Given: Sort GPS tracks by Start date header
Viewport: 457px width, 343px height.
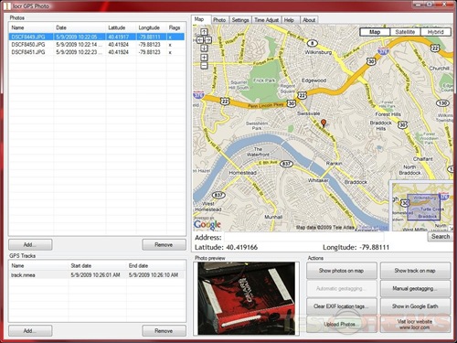Looking at the screenshot, I should (x=97, y=266).
